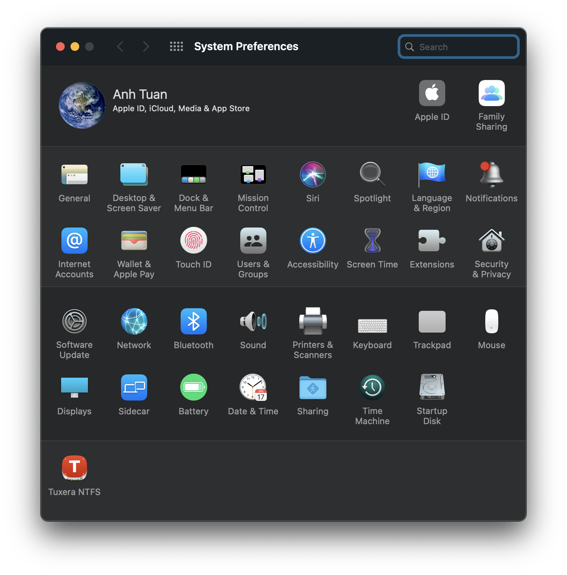Viewport: 567px width, 575px height.
Task: Click the Accessibility icon
Action: coord(313,241)
